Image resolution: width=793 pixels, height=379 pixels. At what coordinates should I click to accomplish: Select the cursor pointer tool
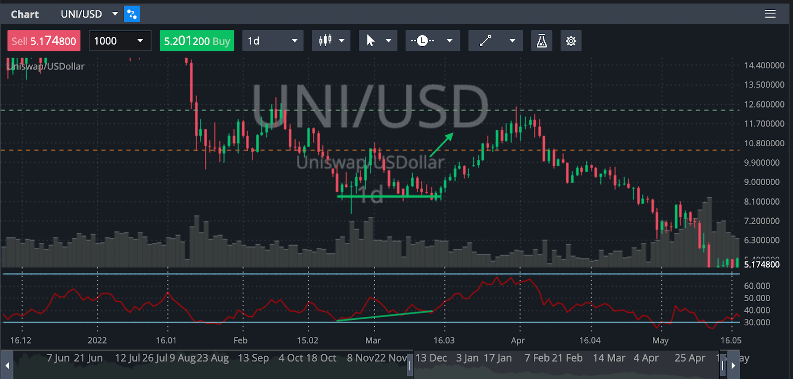[x=370, y=41]
